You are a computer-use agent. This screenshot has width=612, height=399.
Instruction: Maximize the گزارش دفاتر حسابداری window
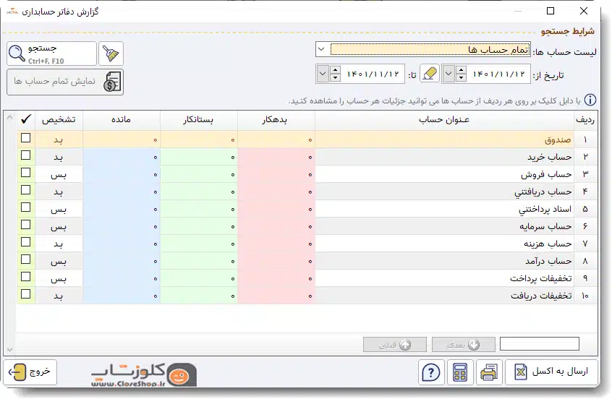[551, 11]
